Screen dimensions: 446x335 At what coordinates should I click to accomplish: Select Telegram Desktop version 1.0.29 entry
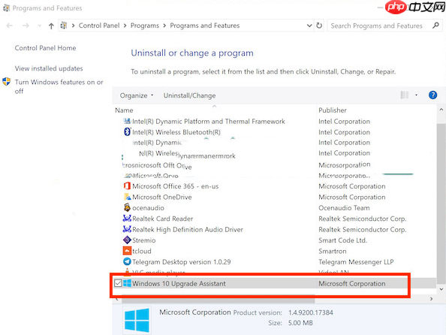(182, 262)
